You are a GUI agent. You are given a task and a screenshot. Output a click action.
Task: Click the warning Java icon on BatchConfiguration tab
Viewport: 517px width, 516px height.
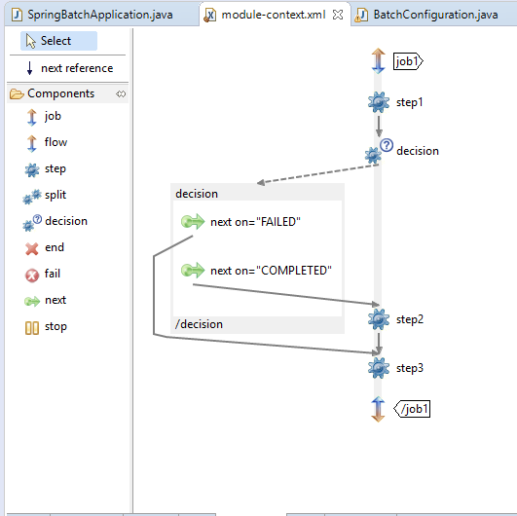(361, 16)
